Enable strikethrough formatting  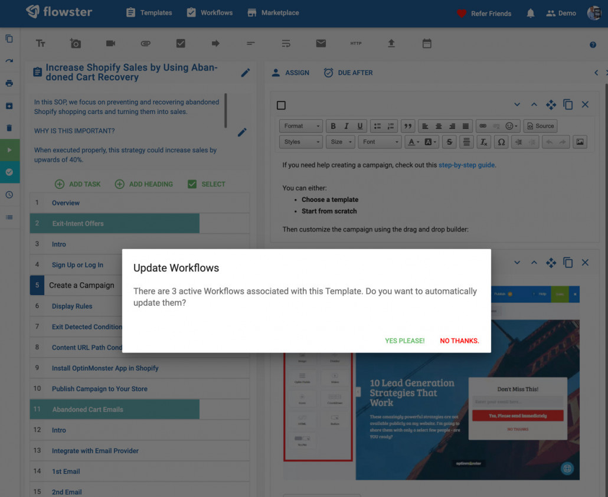[x=449, y=142]
